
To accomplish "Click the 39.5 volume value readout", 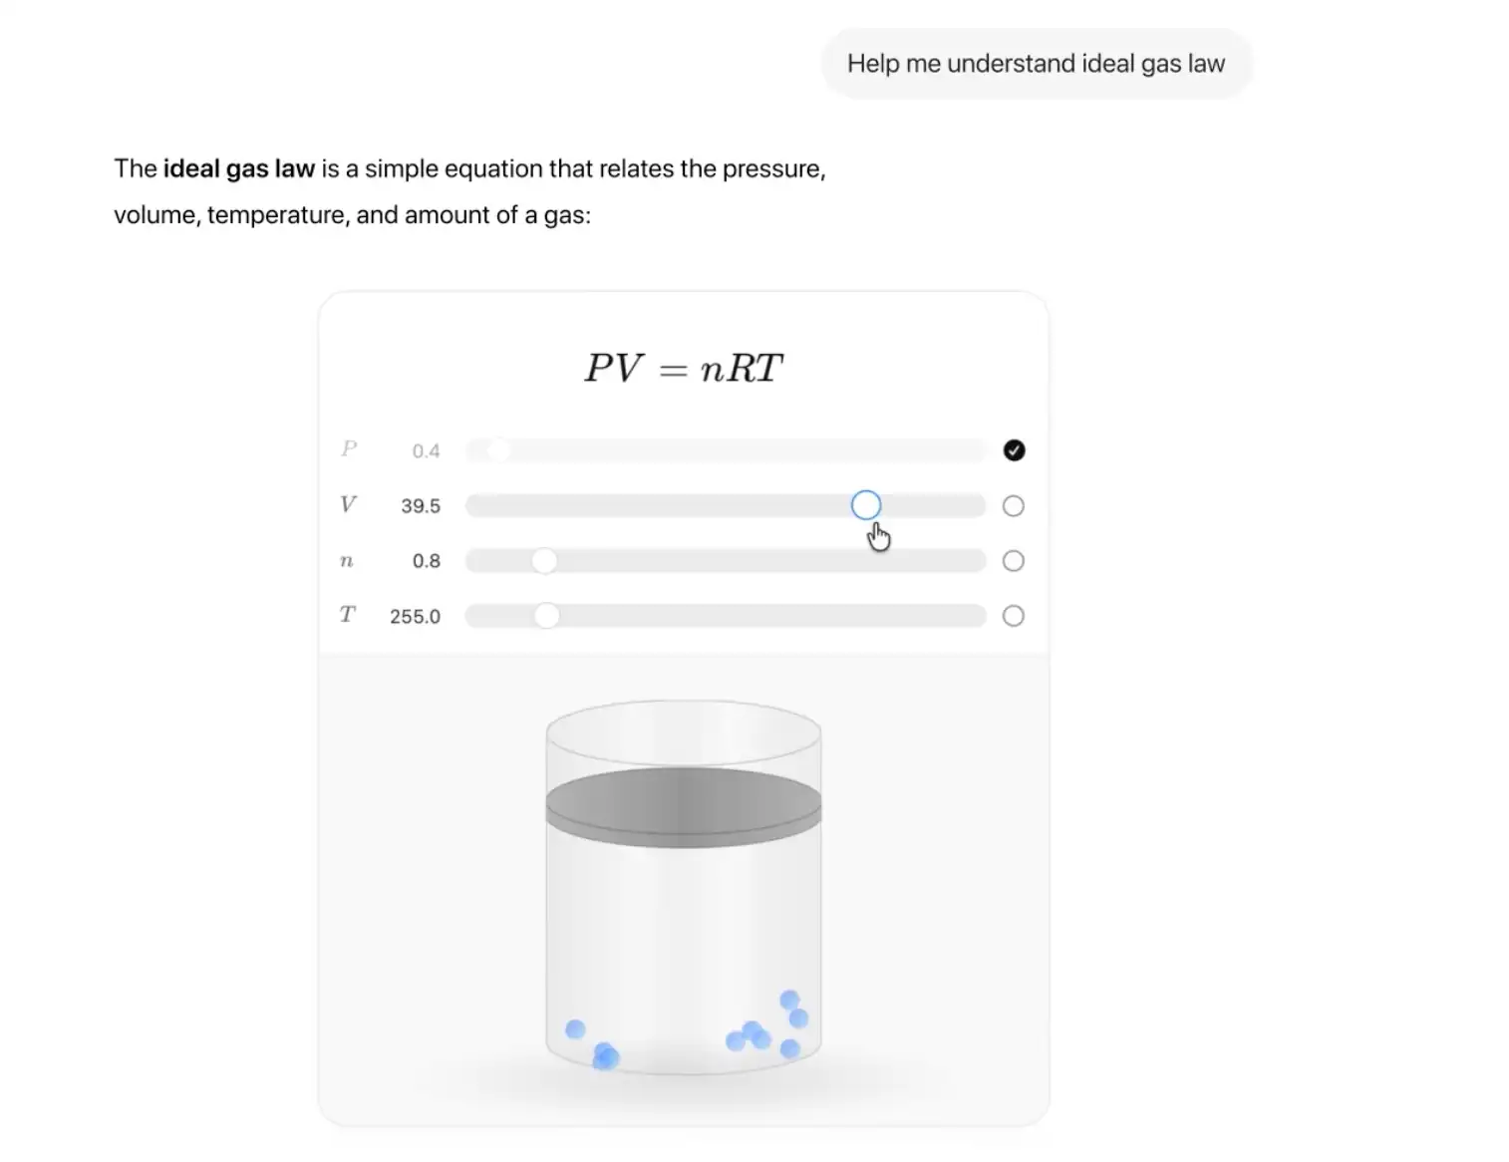I will [x=421, y=505].
